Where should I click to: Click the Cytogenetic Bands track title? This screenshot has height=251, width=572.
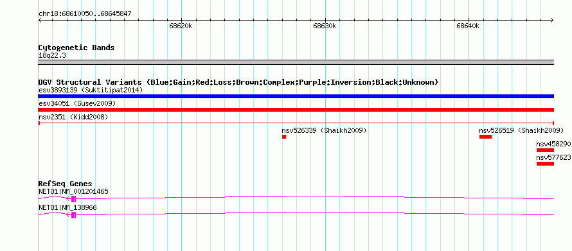click(76, 48)
